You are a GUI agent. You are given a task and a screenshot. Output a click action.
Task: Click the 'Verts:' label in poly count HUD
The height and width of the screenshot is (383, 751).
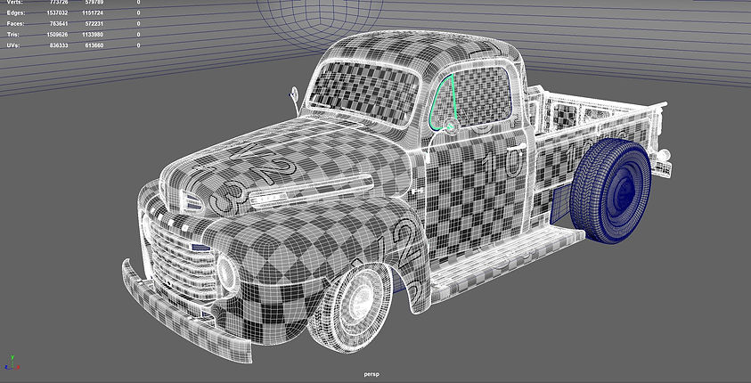click(x=14, y=3)
